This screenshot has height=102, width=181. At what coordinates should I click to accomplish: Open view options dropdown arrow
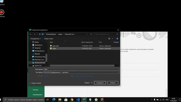coord(112,39)
